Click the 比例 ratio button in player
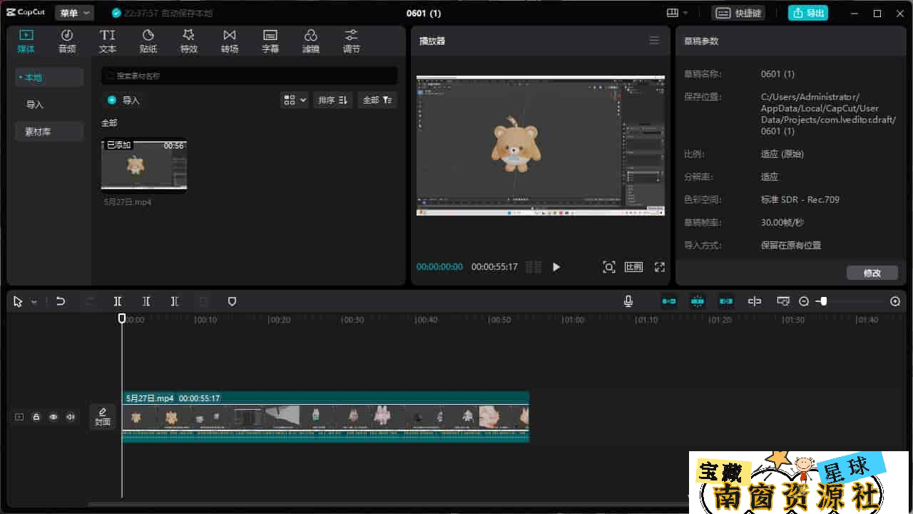Screen dimensions: 913x514 pyautogui.click(x=633, y=267)
